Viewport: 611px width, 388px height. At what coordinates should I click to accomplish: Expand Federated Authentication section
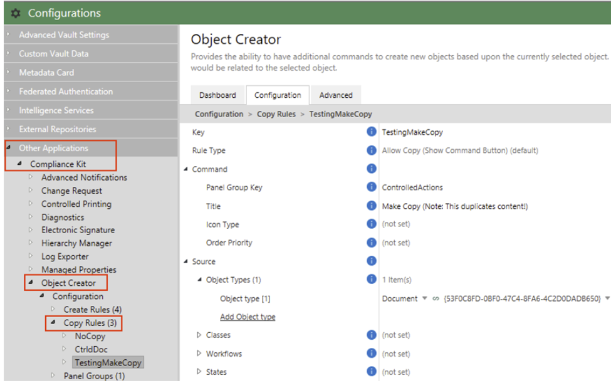8,91
